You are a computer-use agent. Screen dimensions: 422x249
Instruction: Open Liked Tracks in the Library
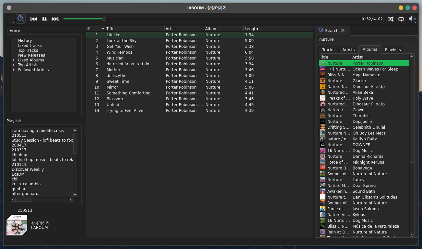[30, 46]
